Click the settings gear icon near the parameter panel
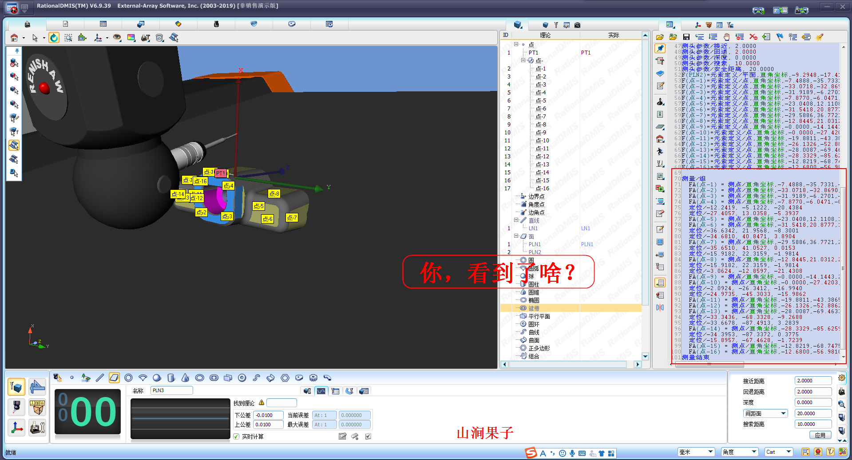Screen dimensions: 852x460 (x=842, y=377)
